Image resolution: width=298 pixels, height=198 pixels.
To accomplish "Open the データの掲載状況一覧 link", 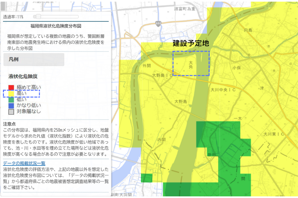I will (24, 163).
